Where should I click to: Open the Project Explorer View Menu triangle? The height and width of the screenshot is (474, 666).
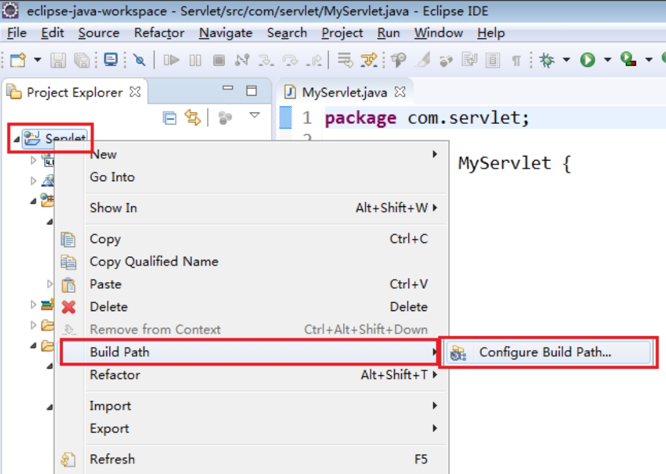click(x=254, y=115)
